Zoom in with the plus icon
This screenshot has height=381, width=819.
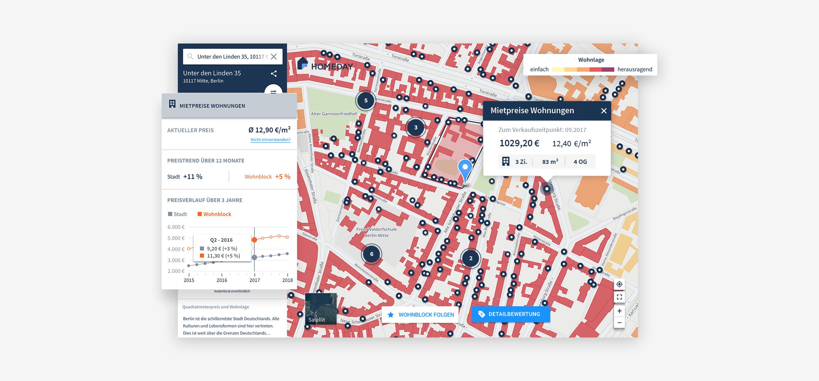(619, 310)
